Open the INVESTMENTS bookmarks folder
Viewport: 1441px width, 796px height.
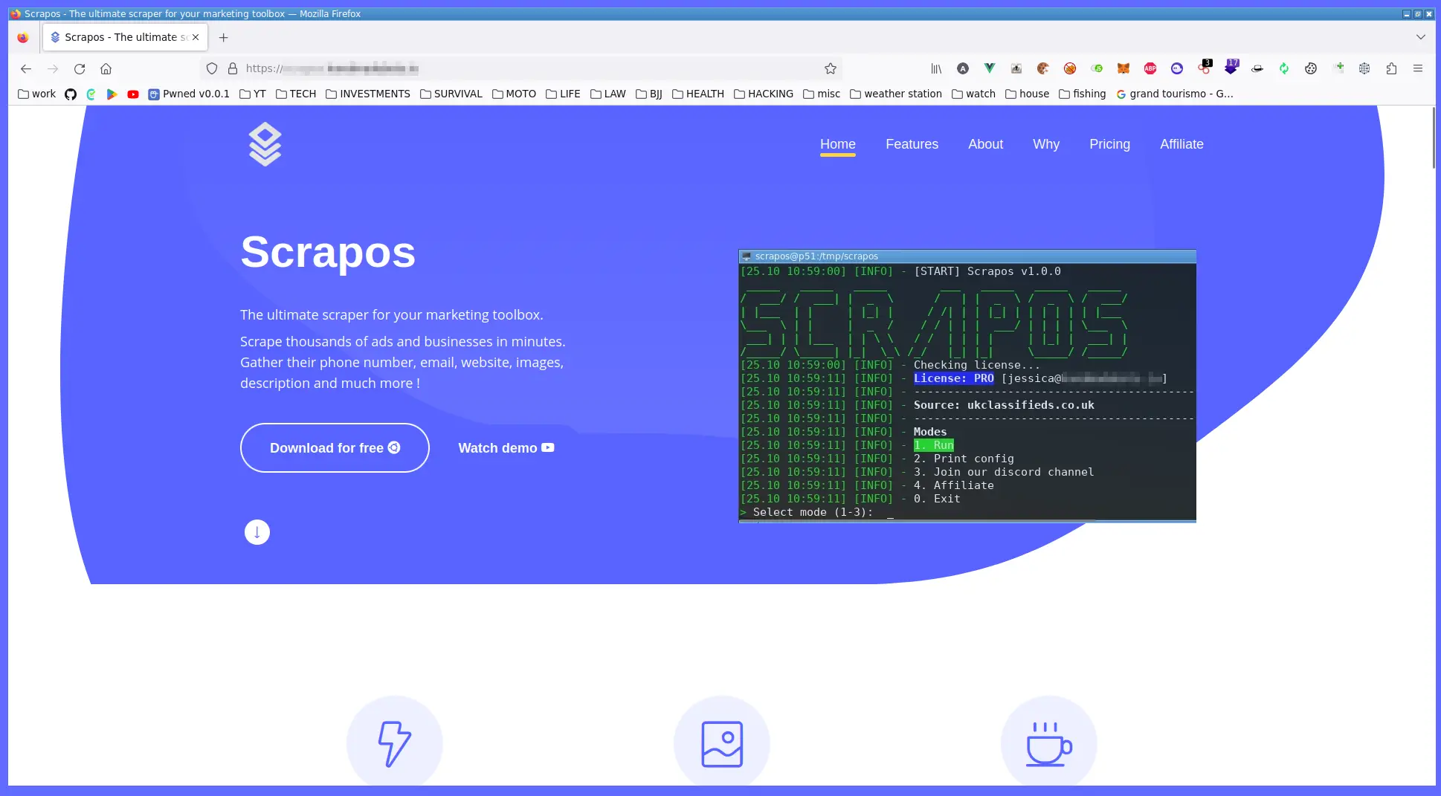point(367,94)
